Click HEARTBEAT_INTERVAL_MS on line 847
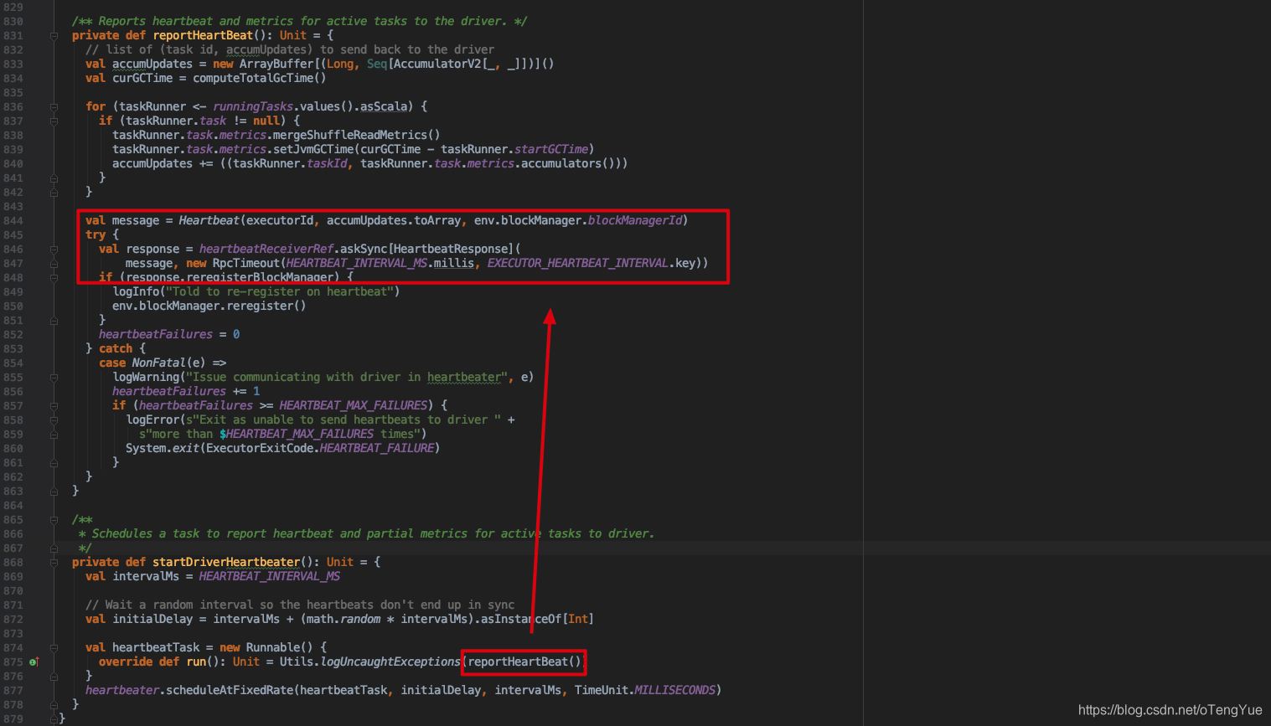 pyautogui.click(x=357, y=263)
